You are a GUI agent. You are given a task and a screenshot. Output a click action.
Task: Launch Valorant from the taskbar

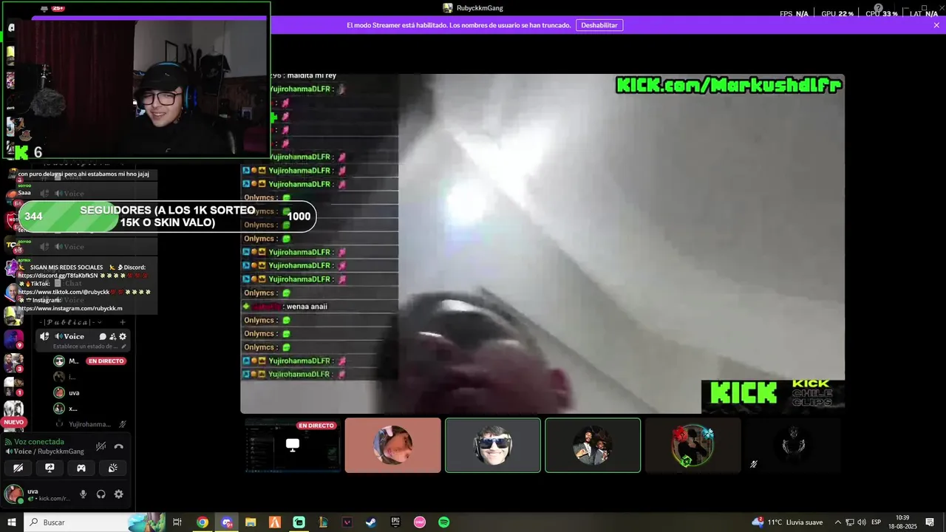[x=347, y=522]
